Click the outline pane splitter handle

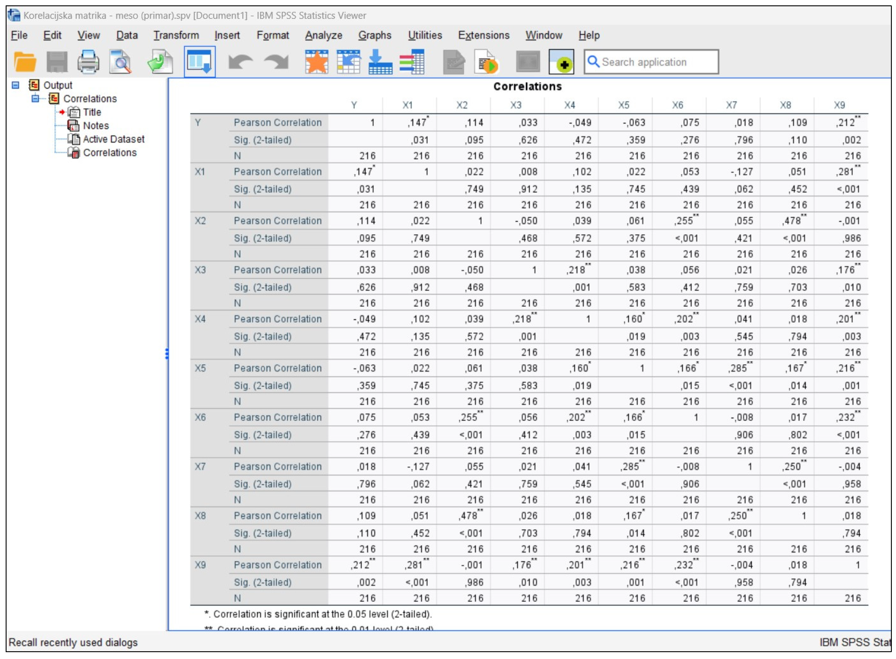(x=167, y=353)
